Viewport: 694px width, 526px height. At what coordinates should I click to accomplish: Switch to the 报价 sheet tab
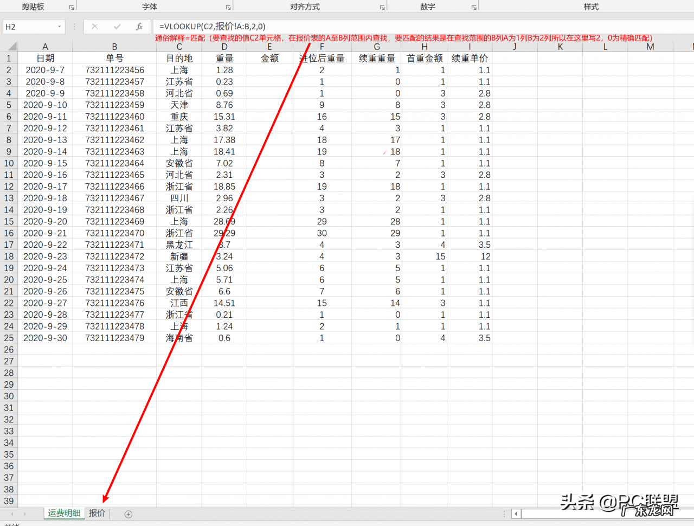pos(97,513)
